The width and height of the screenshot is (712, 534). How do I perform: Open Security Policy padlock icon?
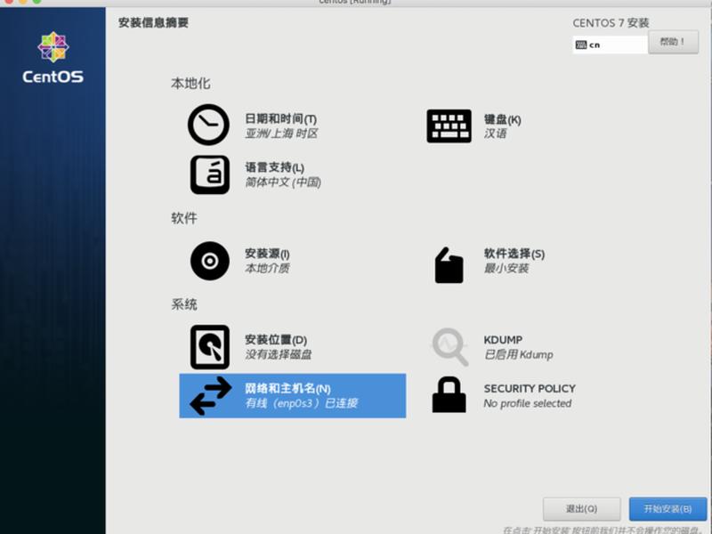coord(449,394)
